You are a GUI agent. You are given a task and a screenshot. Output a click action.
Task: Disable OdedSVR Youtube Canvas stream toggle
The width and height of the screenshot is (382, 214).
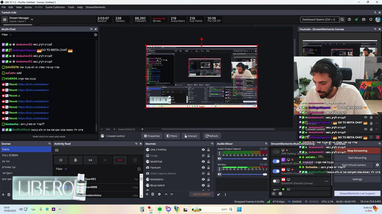pyautogui.click(x=276, y=171)
